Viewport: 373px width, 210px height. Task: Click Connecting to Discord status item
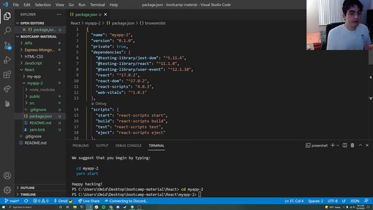pos(126,201)
